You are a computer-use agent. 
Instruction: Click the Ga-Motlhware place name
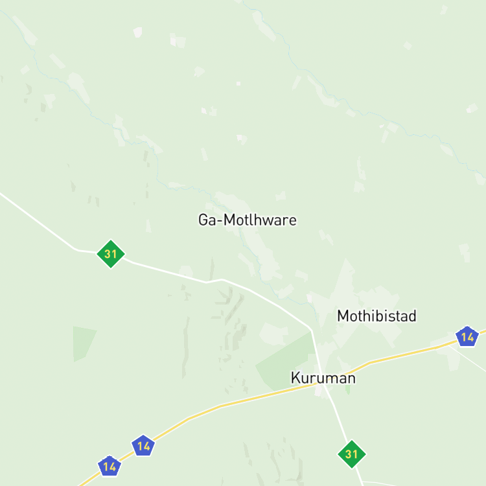click(x=248, y=220)
